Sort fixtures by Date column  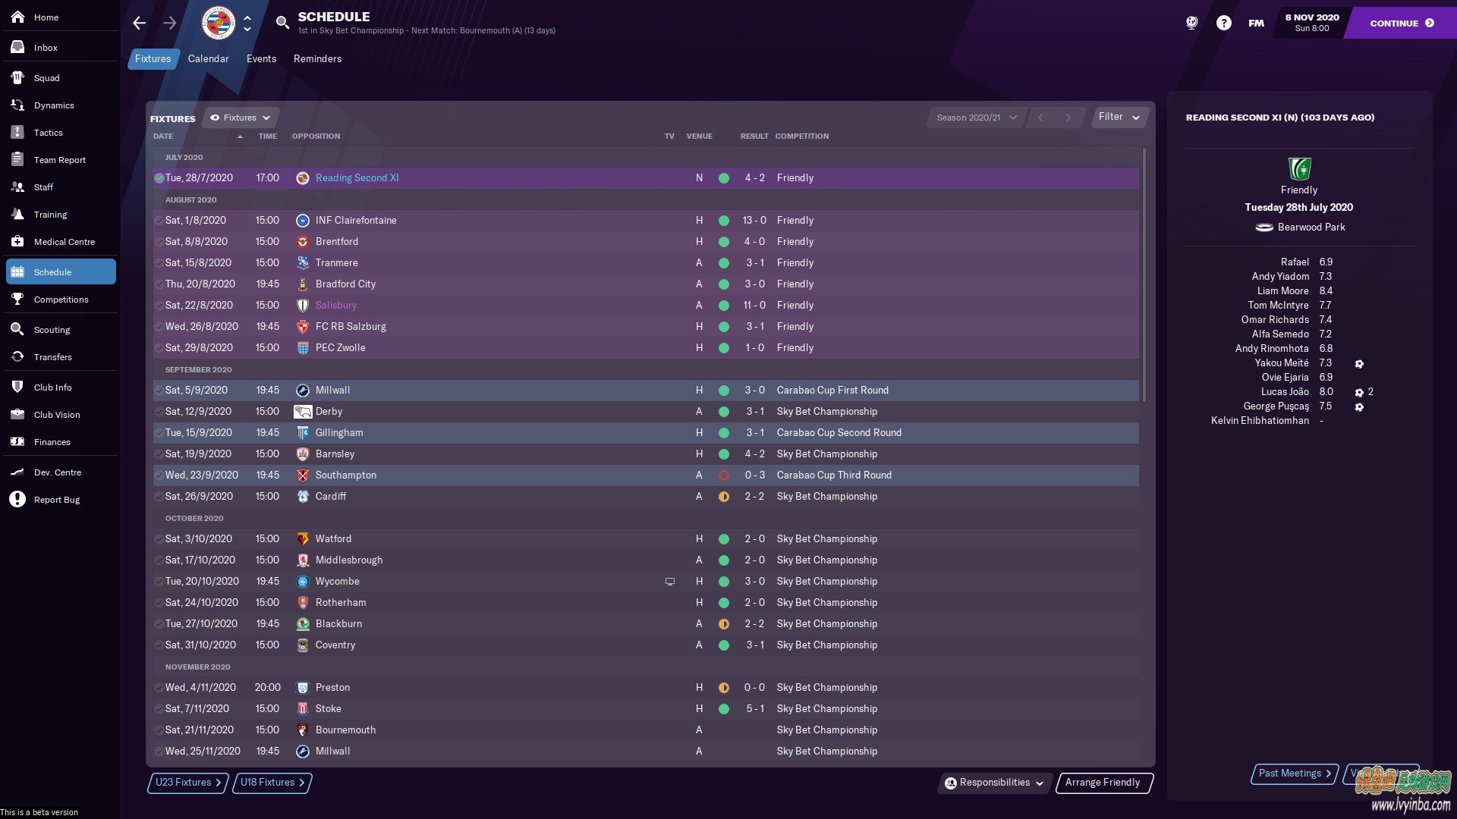[x=163, y=136]
